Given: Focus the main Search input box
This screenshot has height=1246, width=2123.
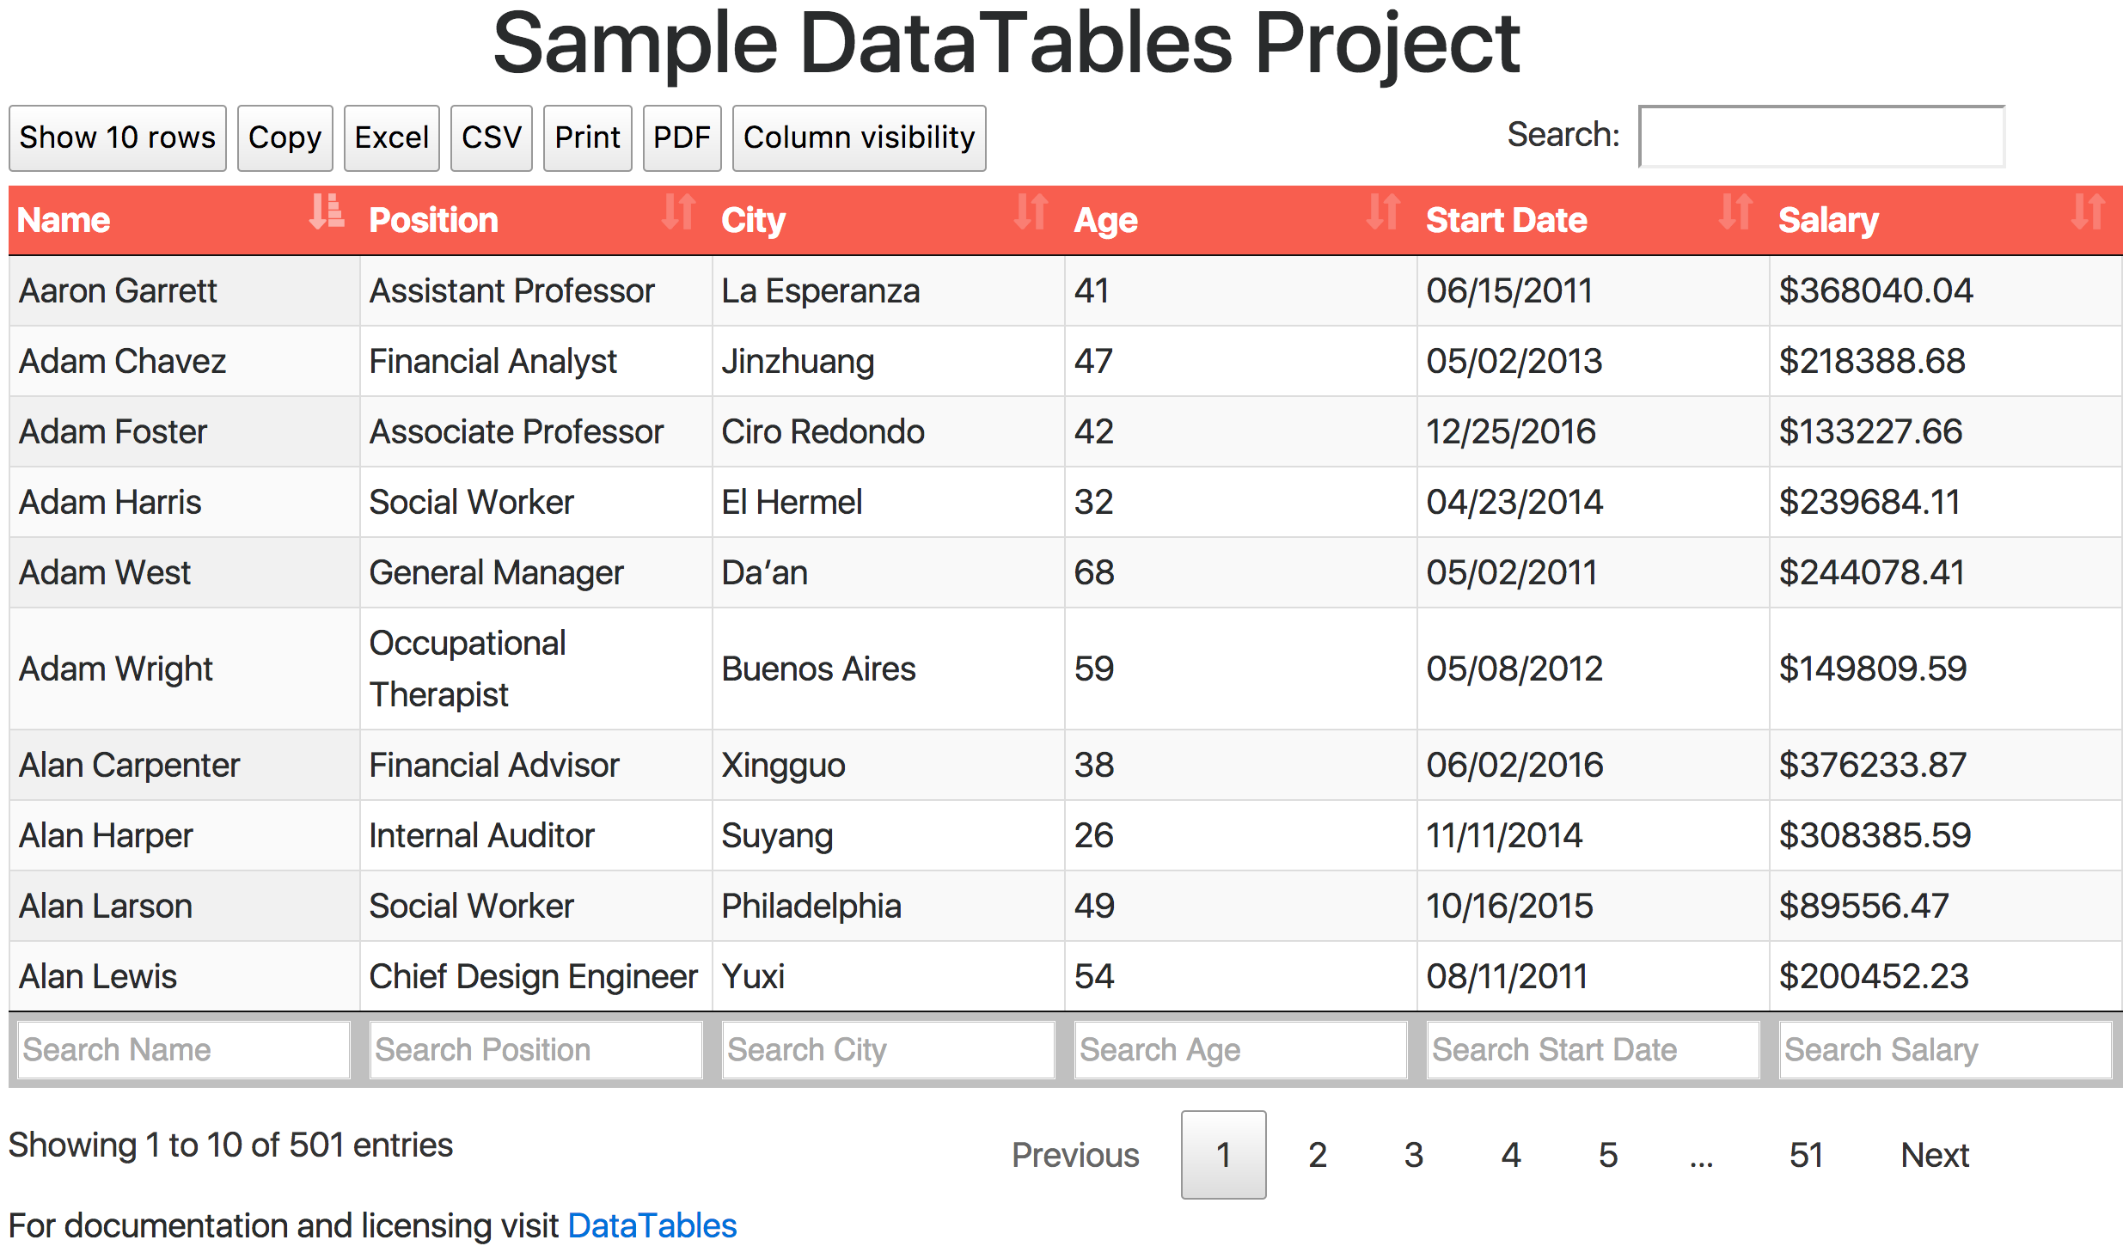Looking at the screenshot, I should click(1821, 136).
